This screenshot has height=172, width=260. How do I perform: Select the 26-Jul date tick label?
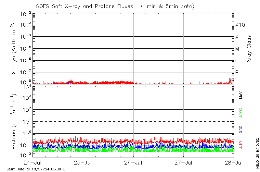133,163
